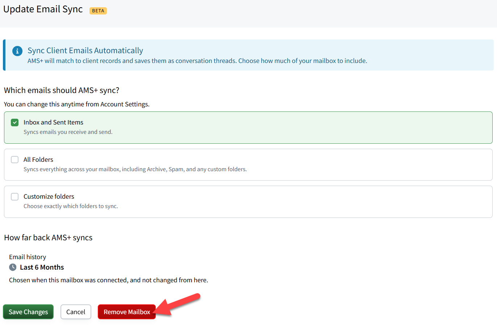
Task: Click the Last 6 Months value
Action: 42,267
